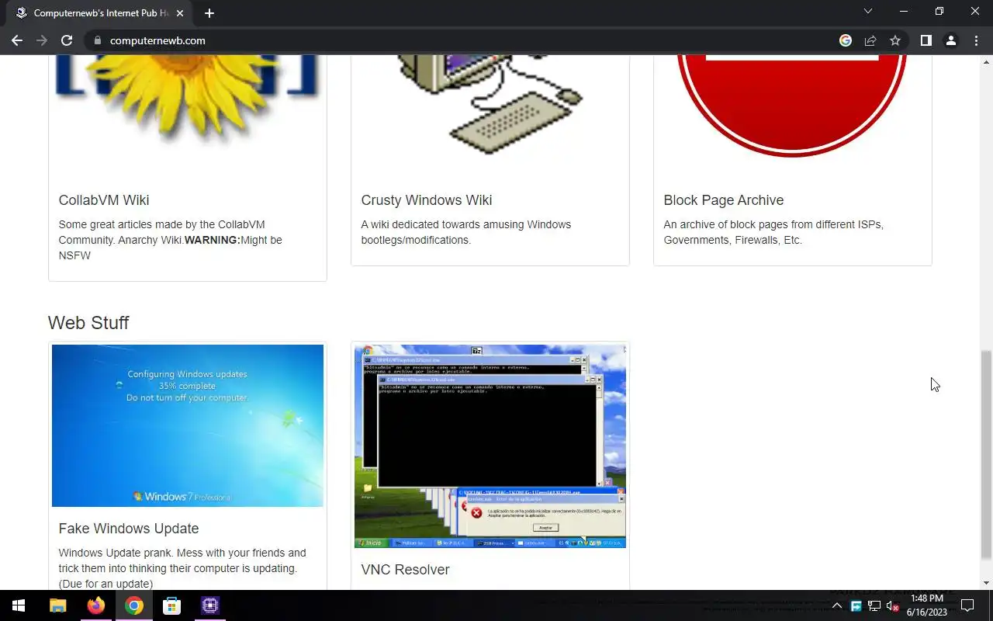
Task: Open the Chrome profile menu
Action: (950, 40)
